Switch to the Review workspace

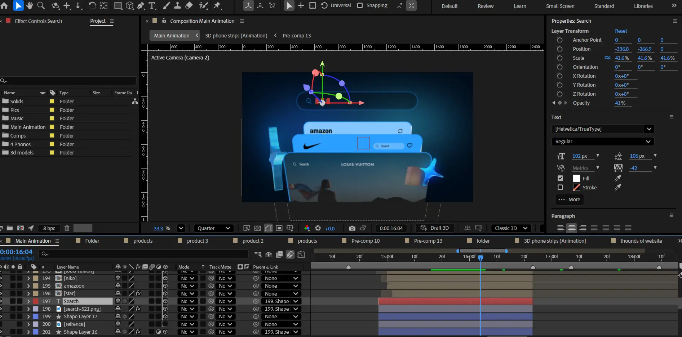486,6
